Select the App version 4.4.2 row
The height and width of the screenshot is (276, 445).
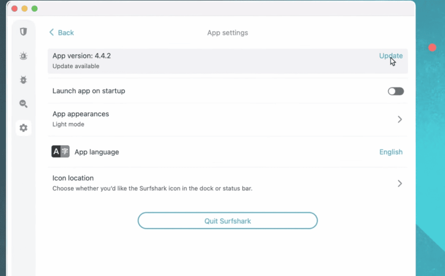174,61
